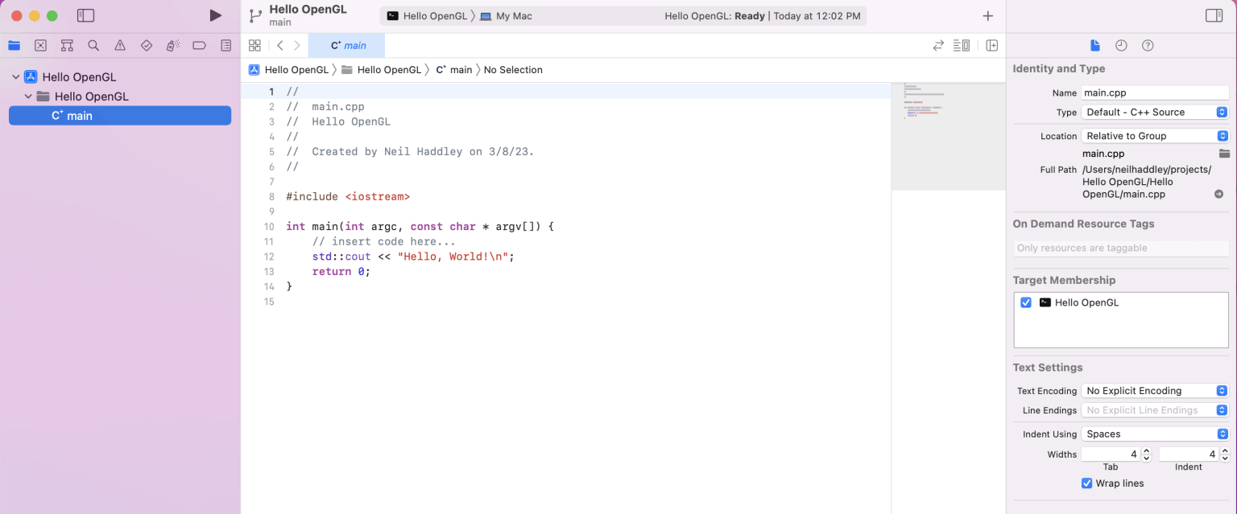Click the Name field containing main.cpp

pyautogui.click(x=1155, y=93)
